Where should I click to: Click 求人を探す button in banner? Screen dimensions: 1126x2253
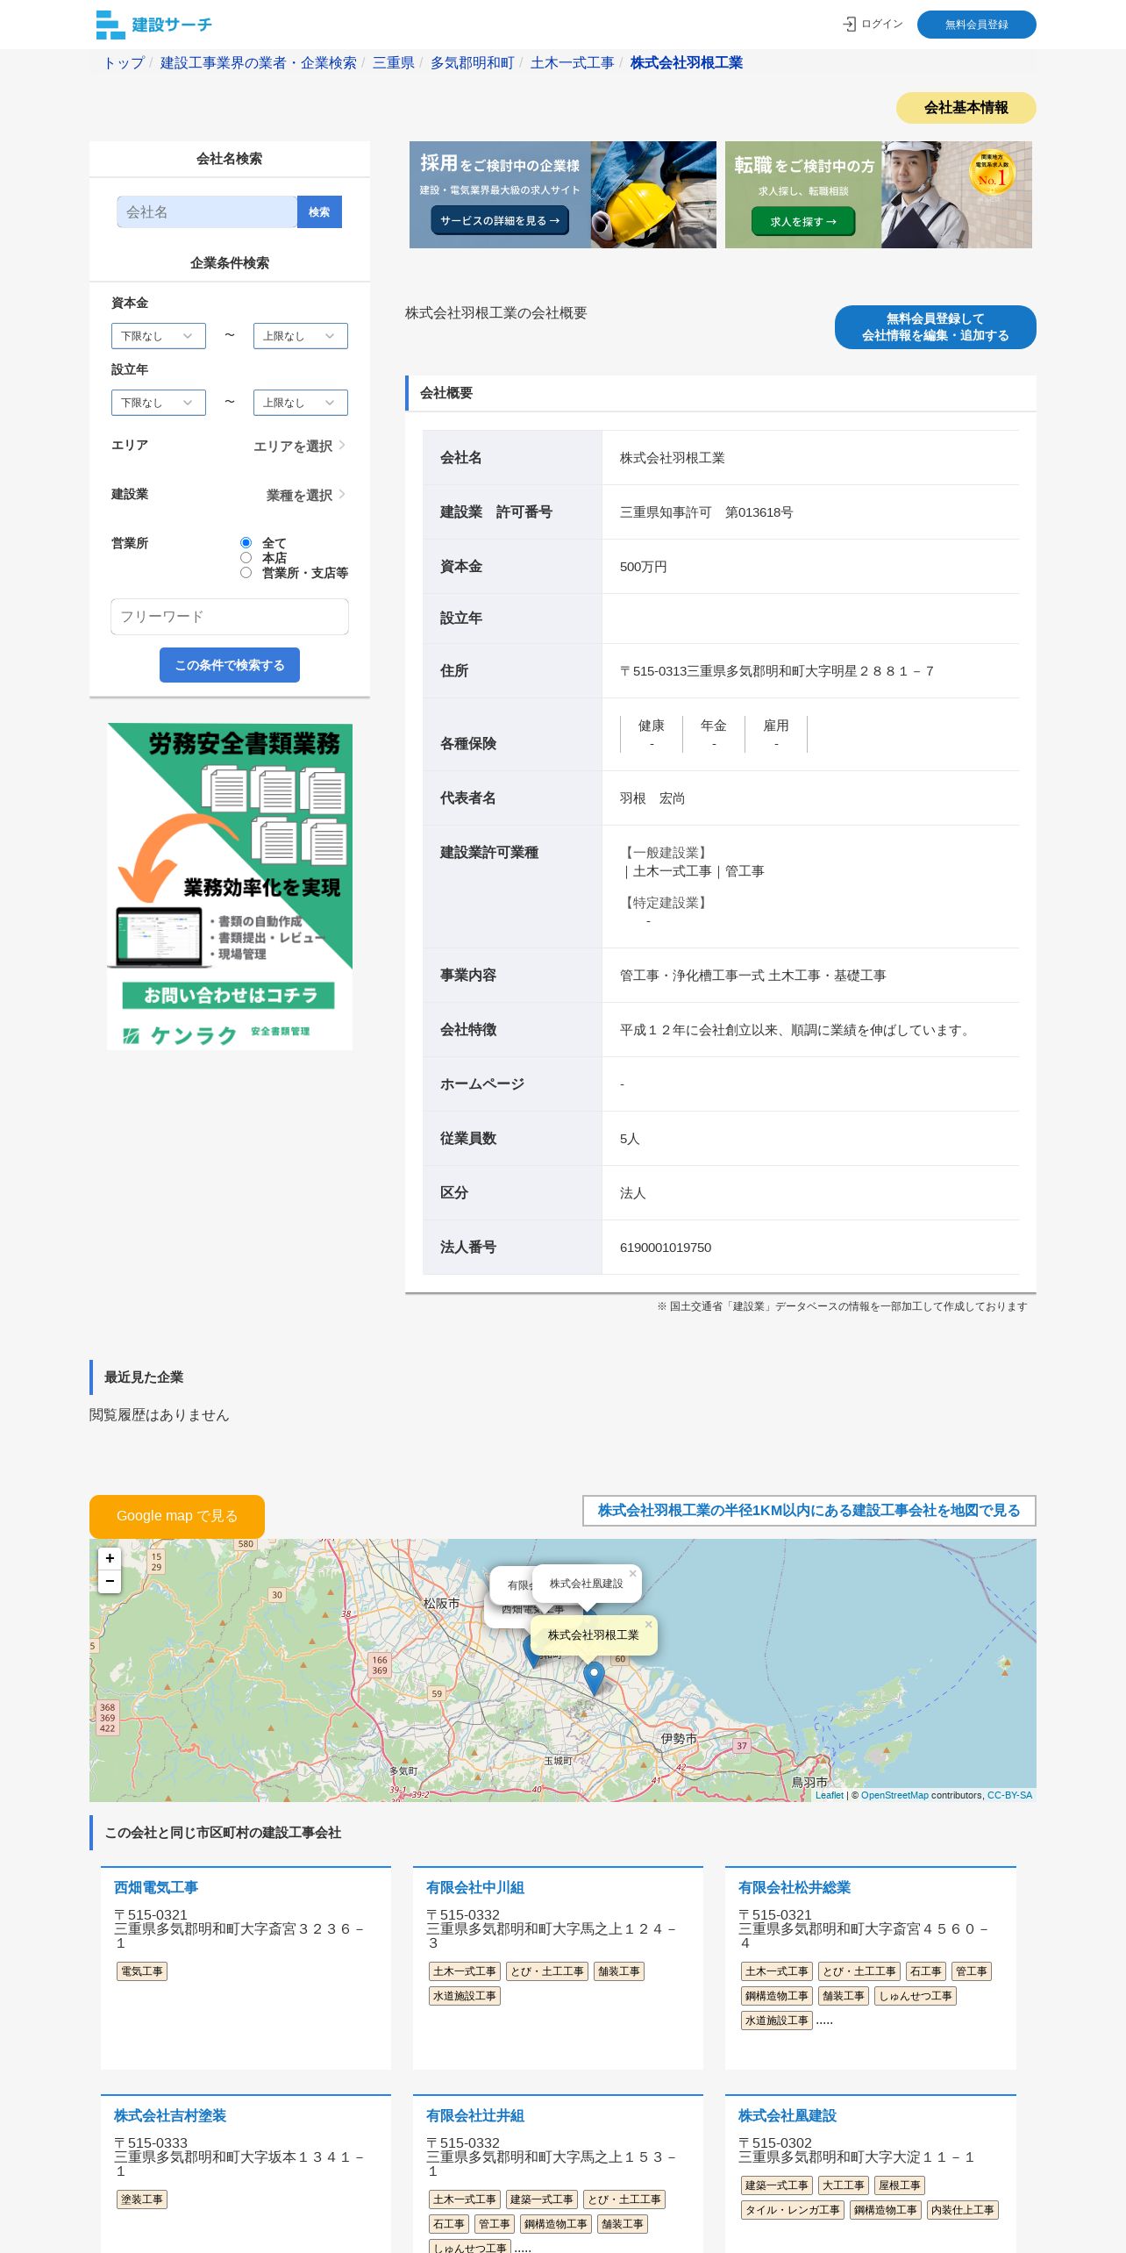803,222
